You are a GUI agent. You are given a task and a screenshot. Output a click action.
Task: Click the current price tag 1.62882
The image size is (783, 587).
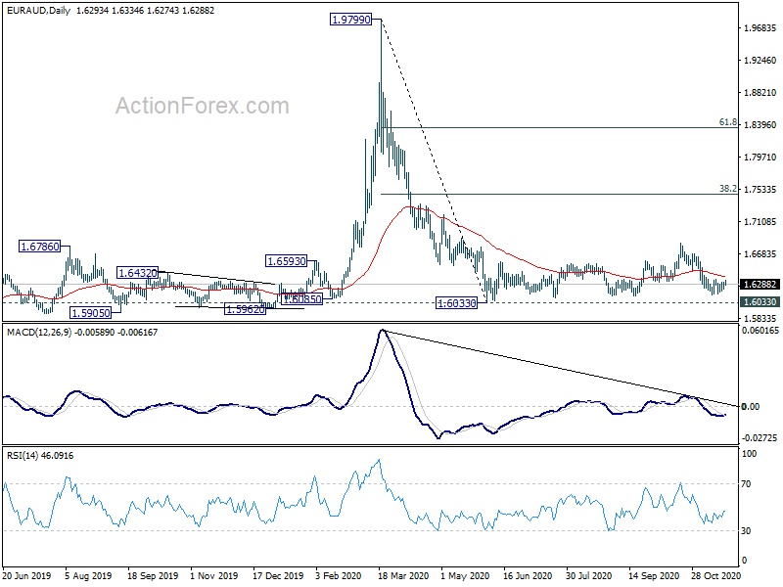pos(760,285)
